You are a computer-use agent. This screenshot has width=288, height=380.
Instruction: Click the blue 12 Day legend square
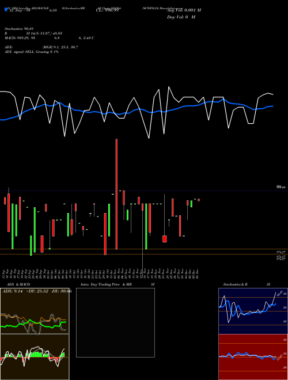(x=6, y=10)
